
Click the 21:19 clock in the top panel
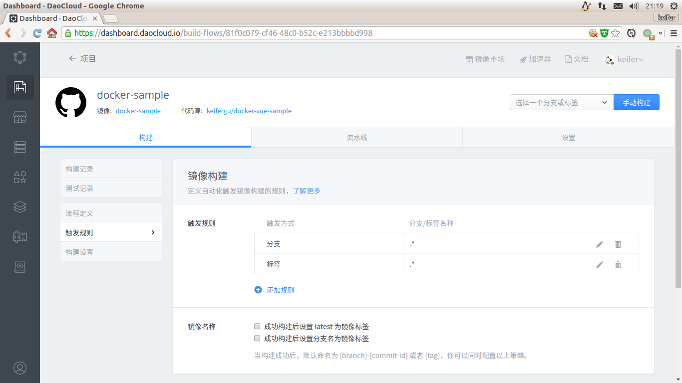(655, 6)
